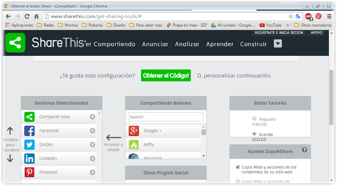Click the page vertical scrollbar thumb

click(x=331, y=97)
